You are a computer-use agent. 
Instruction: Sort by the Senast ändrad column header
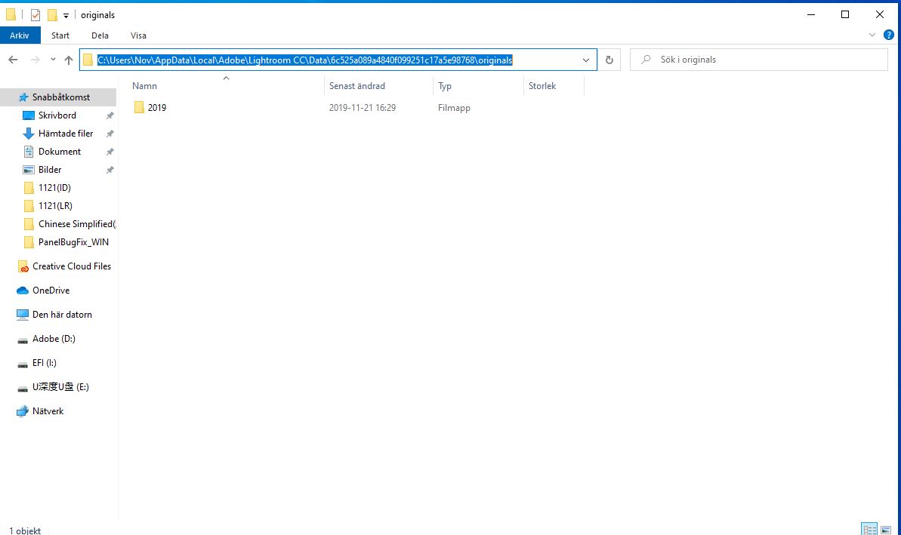coord(378,85)
